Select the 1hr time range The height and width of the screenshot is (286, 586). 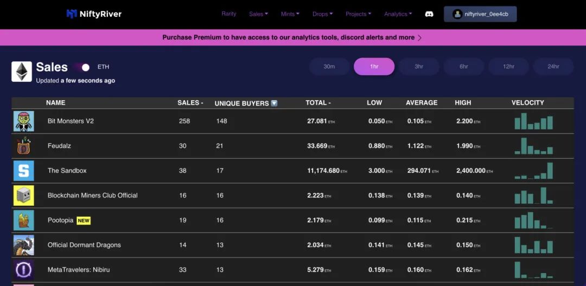[374, 67]
